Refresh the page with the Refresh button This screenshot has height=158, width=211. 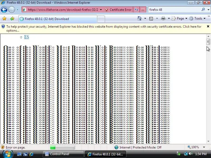click(x=136, y=10)
